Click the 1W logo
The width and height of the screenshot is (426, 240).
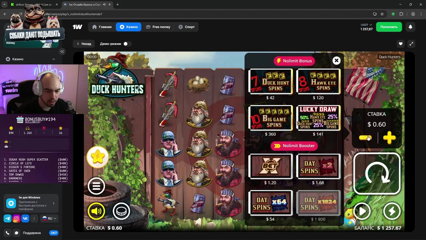[x=78, y=27]
